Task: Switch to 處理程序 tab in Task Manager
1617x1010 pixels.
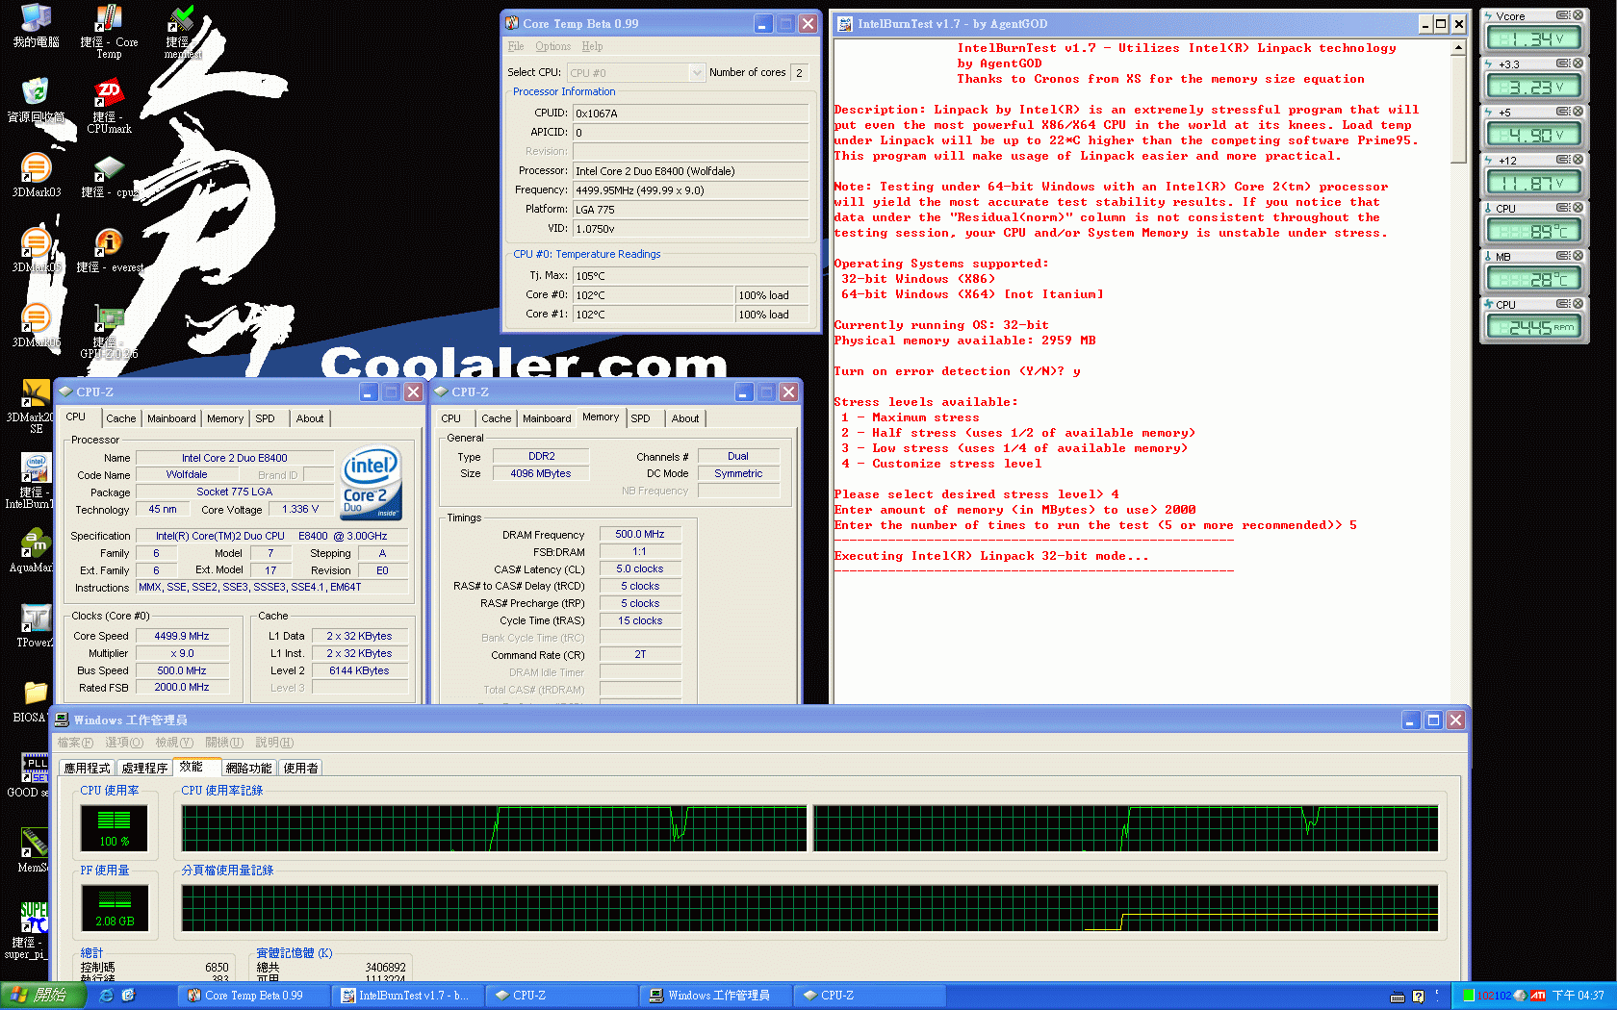Action: coord(145,769)
